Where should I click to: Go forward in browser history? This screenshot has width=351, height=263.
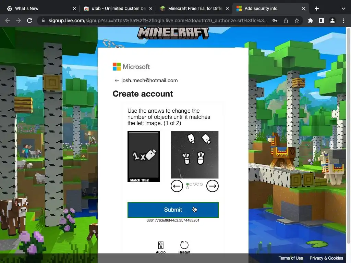point(19,21)
